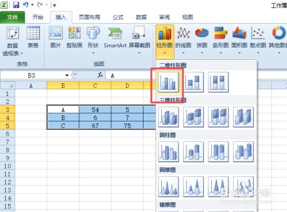
Task: Click the Redo arrow icon
Action: tap(40, 5)
